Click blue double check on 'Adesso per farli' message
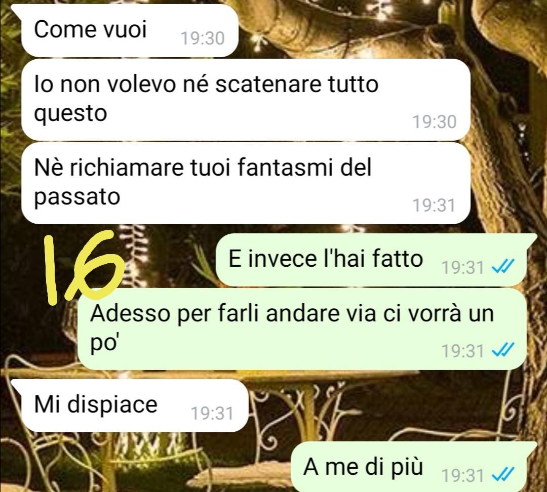Image resolution: width=547 pixels, height=492 pixels. [x=503, y=350]
